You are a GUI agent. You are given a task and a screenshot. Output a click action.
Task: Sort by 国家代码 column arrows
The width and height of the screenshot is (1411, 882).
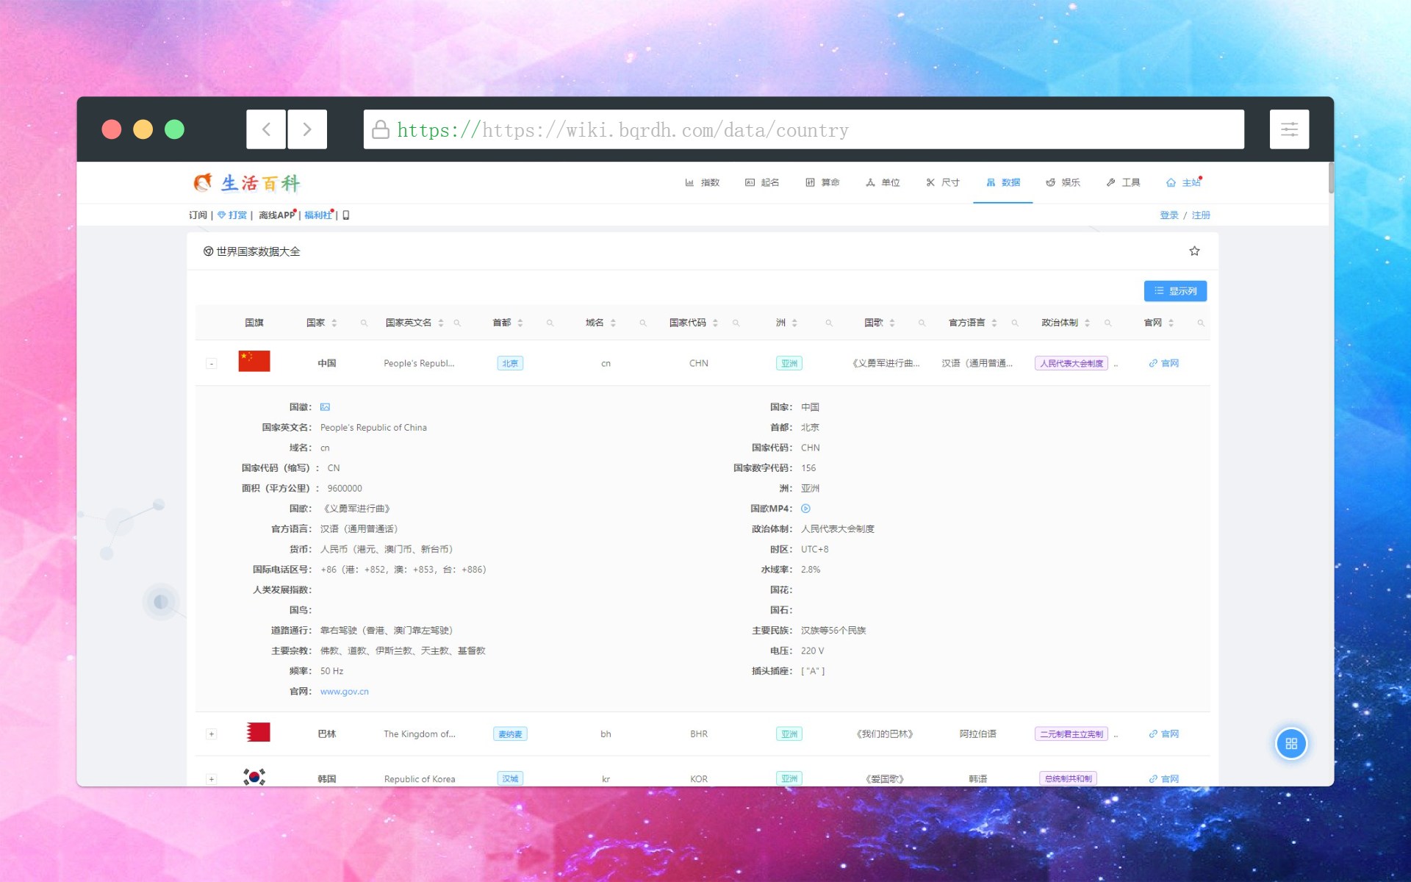(715, 323)
